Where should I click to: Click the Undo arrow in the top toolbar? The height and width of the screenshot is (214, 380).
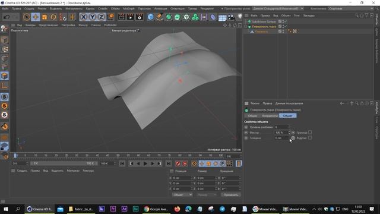[7, 17]
